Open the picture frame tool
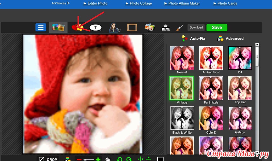The image size is (272, 161). click(132, 27)
